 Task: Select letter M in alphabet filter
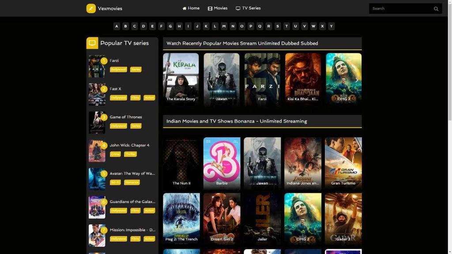click(x=224, y=26)
